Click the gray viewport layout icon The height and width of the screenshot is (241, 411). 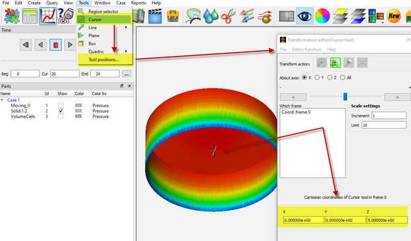pyautogui.click(x=287, y=16)
